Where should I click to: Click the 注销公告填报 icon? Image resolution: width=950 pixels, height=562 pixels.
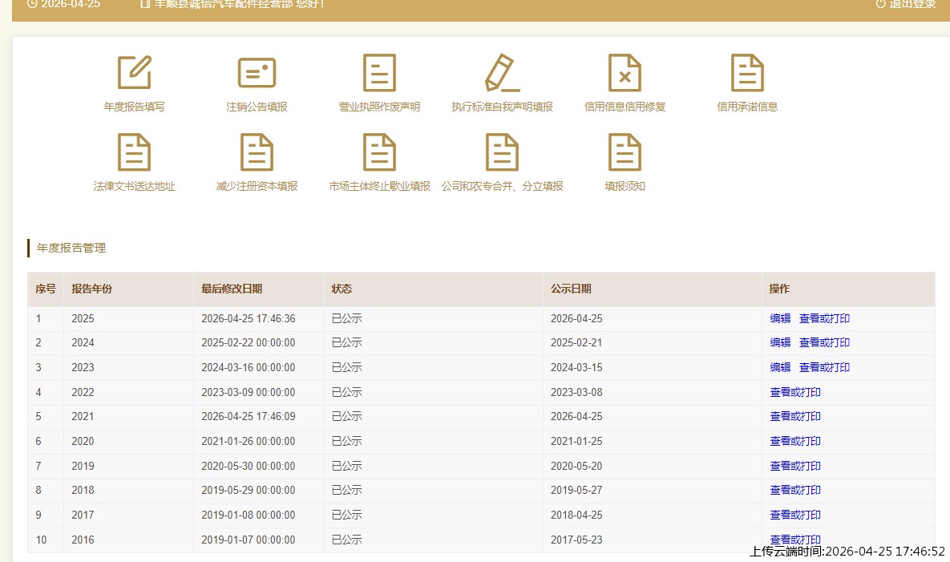tap(257, 74)
